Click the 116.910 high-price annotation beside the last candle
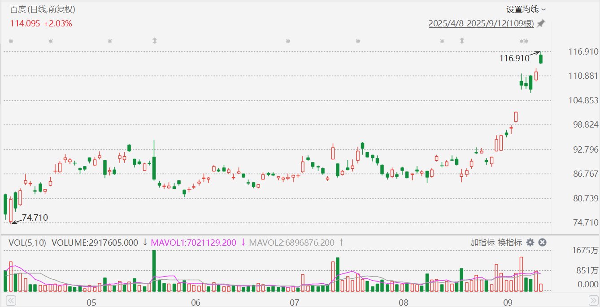 (x=514, y=58)
